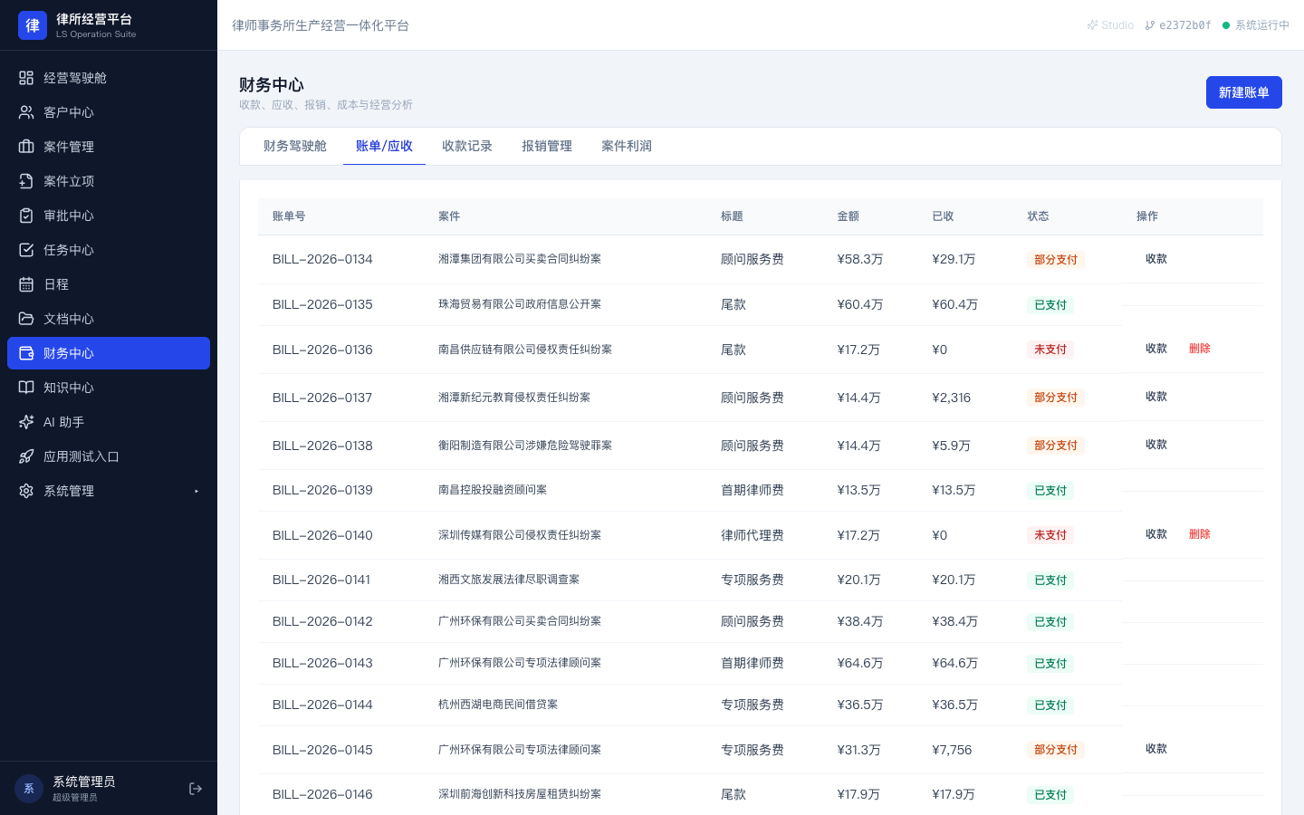Click the 系统管理员 avatar
The image size is (1304, 815).
click(29, 789)
